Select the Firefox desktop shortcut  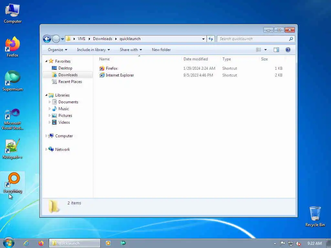(13, 47)
